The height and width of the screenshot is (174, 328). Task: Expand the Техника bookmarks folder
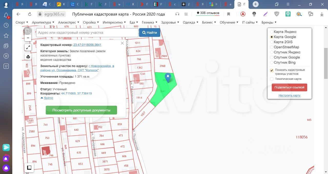[x=150, y=22]
